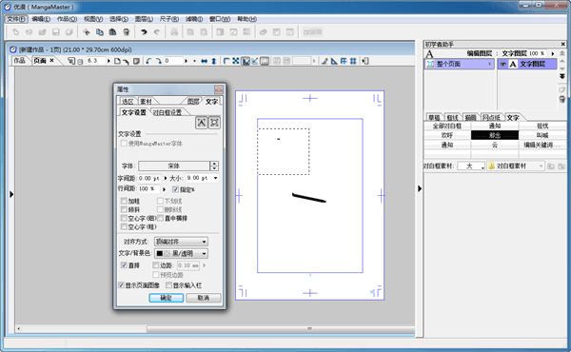The height and width of the screenshot is (352, 571).
Task: Click the panel toggle icon at page toolbar end
Action: pyautogui.click(x=365, y=61)
